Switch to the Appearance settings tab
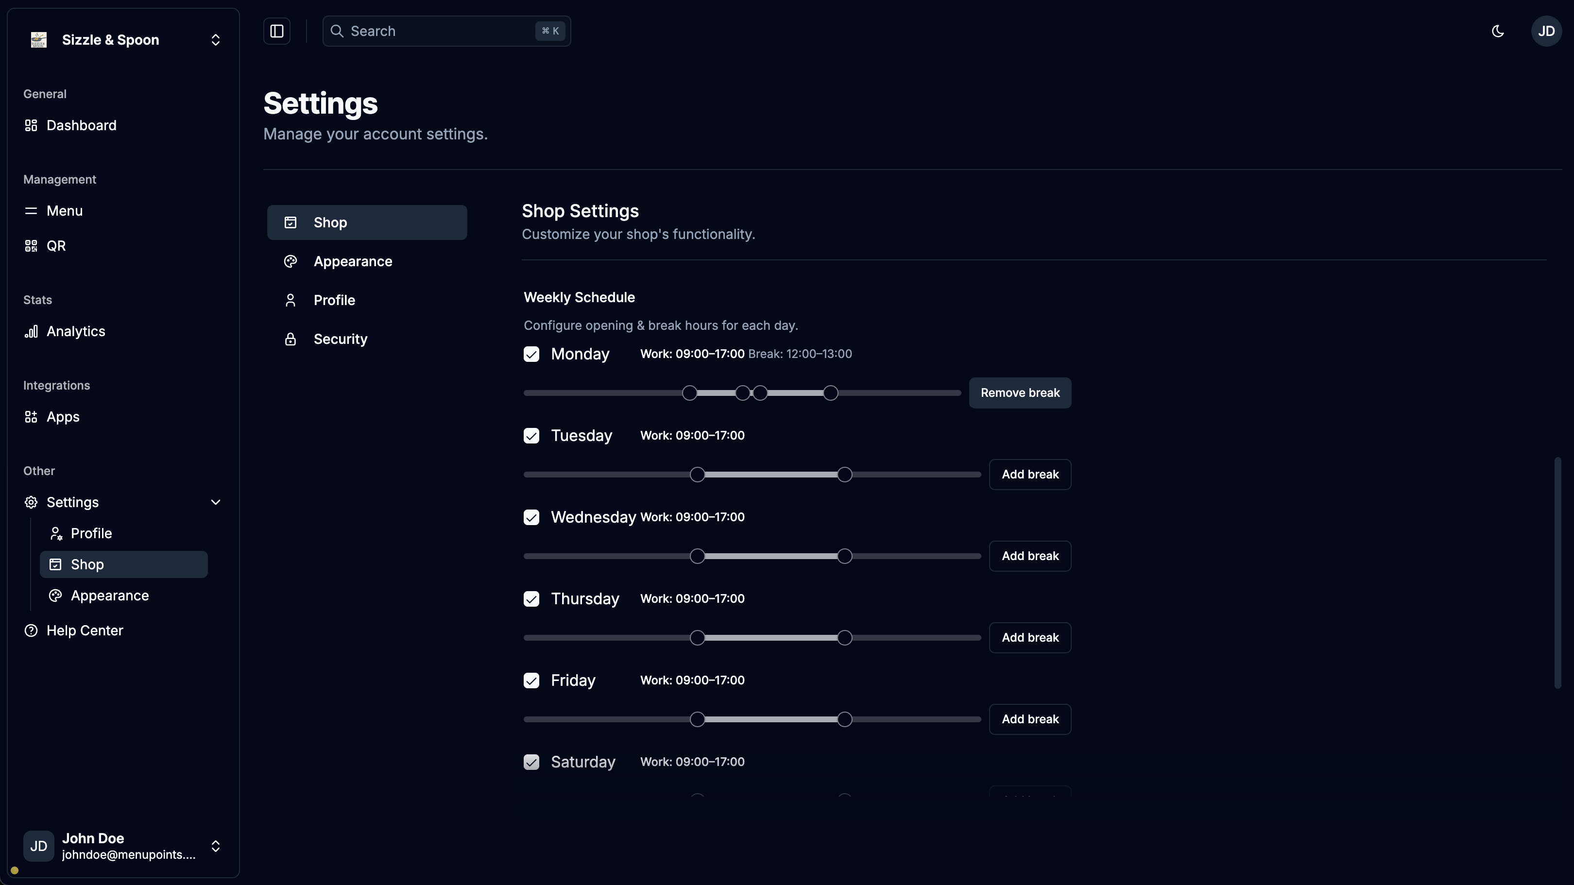Viewport: 1574px width, 885px height. point(353,261)
